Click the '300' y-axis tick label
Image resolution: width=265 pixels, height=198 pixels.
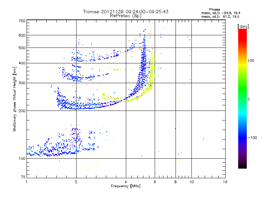tap(22, 83)
